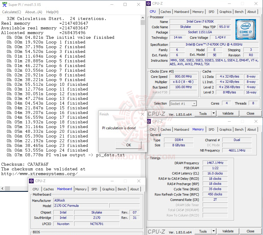Minimize the Mainboard CPU-Z window
This screenshot has height=235, width=263.
coord(112,181)
